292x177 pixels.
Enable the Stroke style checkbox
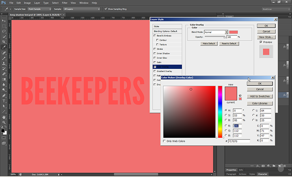pos(154,49)
